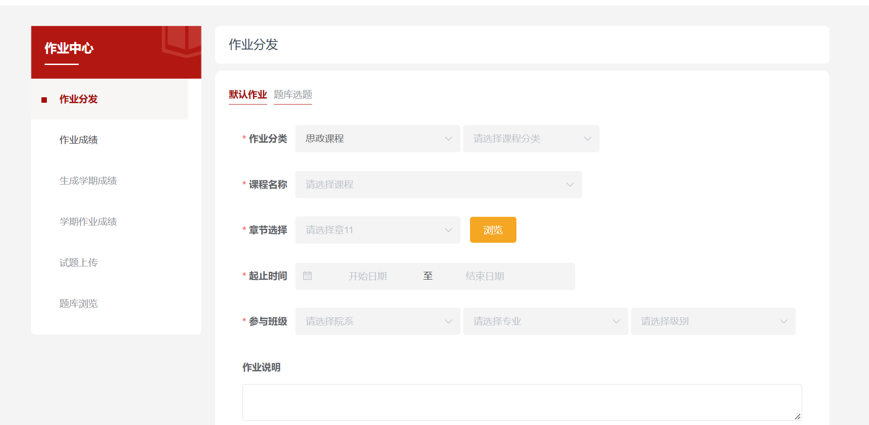Click inside the 作业说明 text area
Viewport: 869px width, 425px height.
(522, 403)
